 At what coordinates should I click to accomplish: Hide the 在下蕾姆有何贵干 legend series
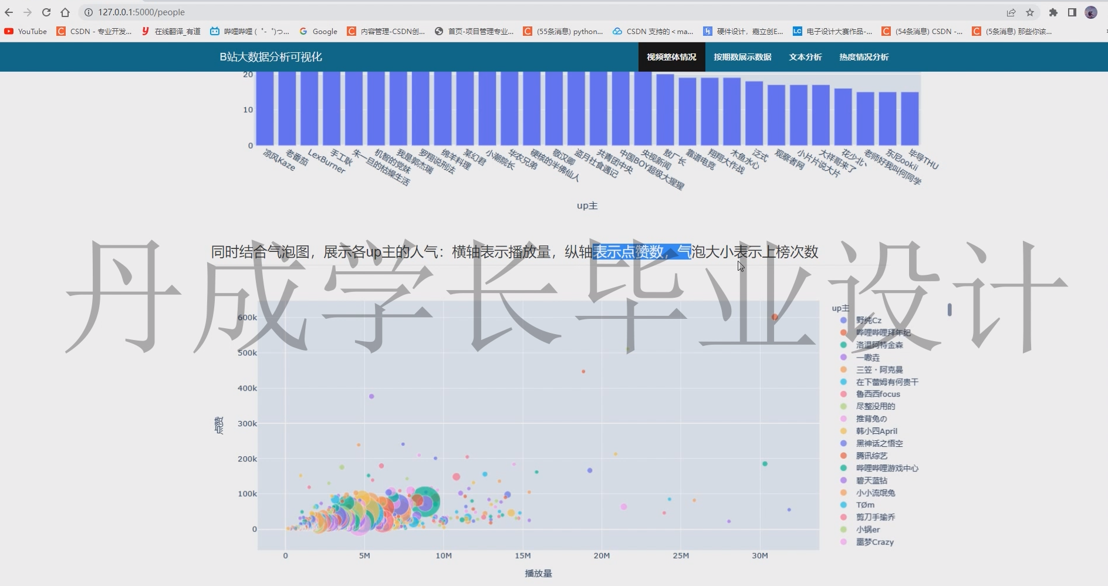880,382
